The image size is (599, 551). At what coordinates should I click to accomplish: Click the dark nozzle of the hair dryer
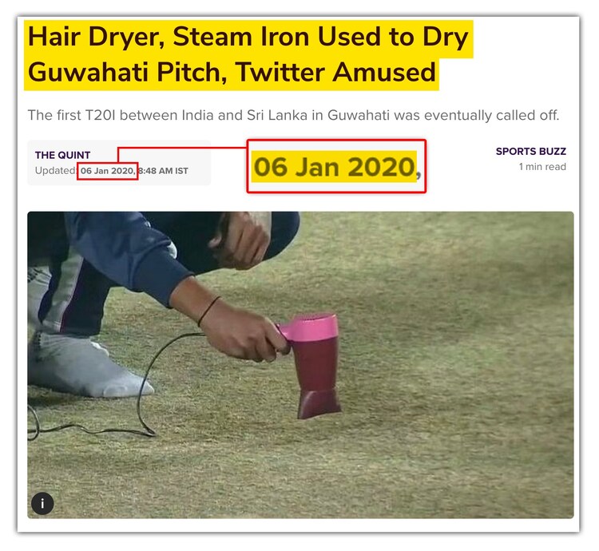pos(319,404)
